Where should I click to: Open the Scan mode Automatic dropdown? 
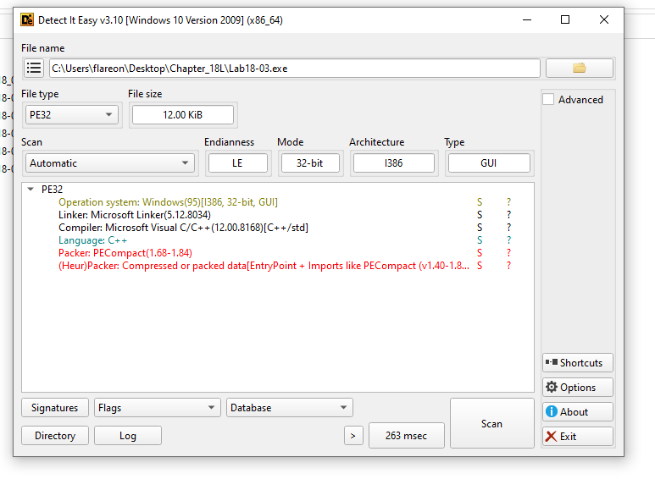click(x=110, y=163)
